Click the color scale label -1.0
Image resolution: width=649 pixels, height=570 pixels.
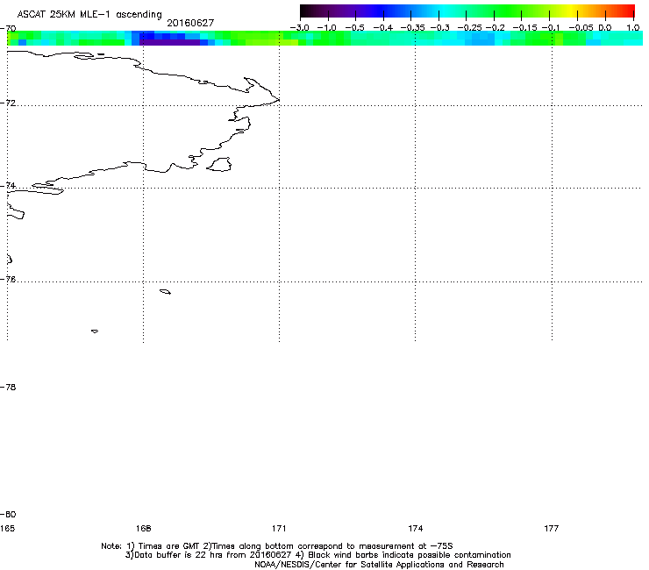(x=327, y=28)
